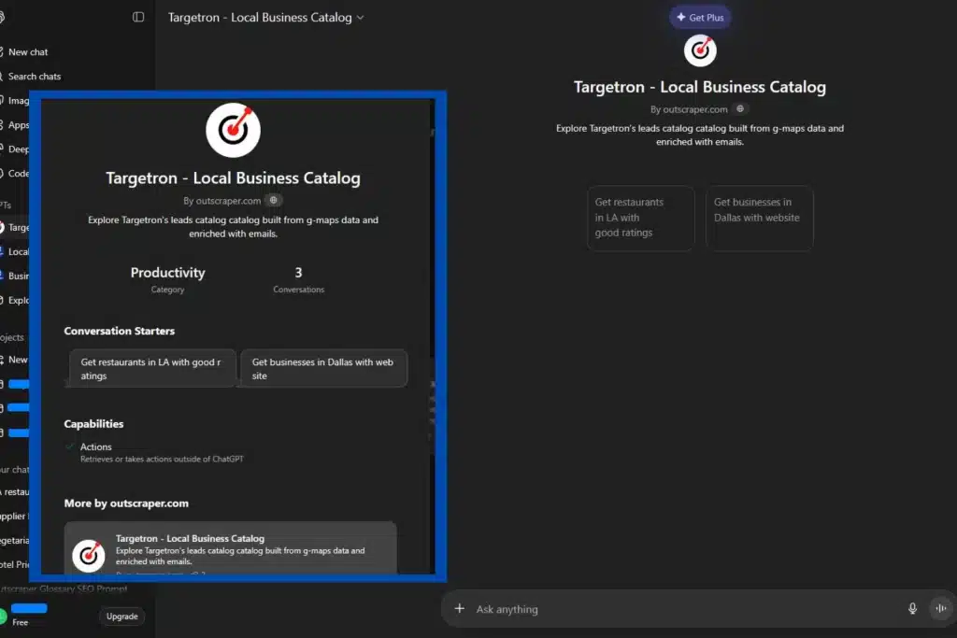
Task: Open the Free account profile menu
Action: [x=24, y=615]
